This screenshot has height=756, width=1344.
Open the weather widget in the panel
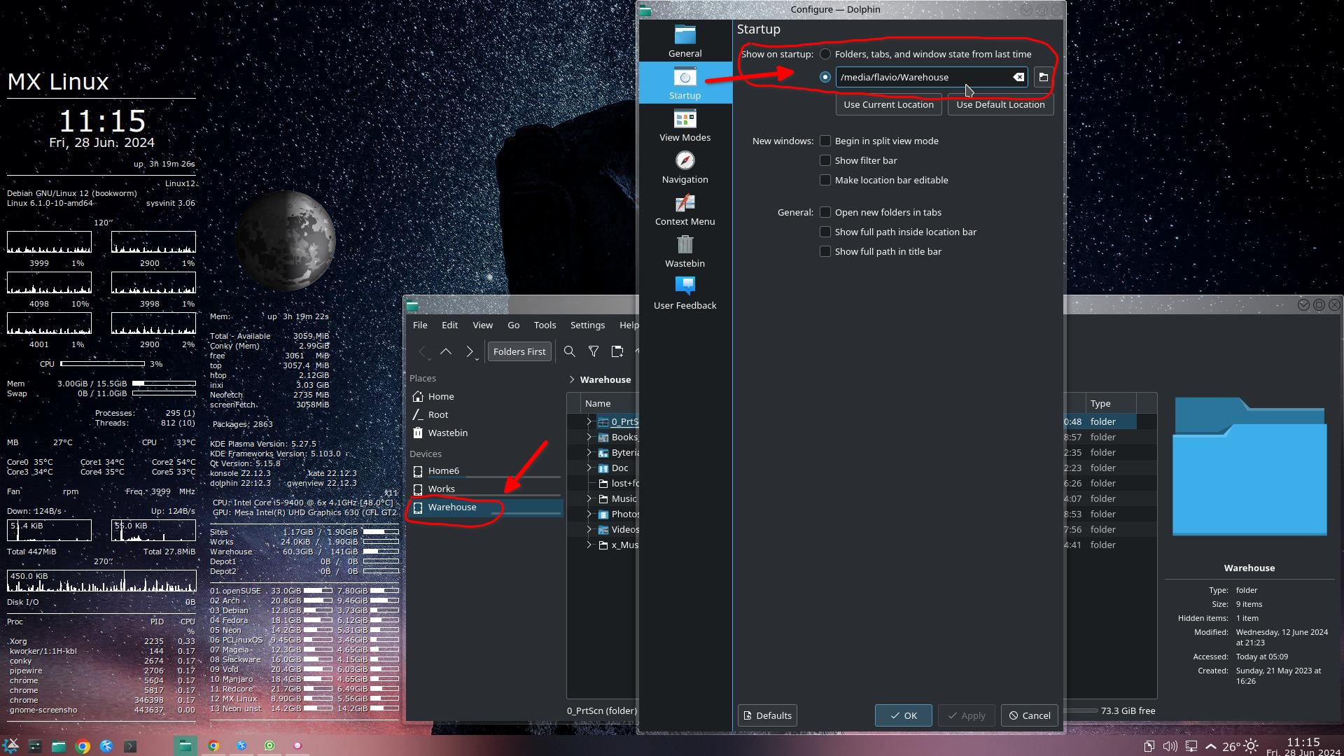point(1240,746)
